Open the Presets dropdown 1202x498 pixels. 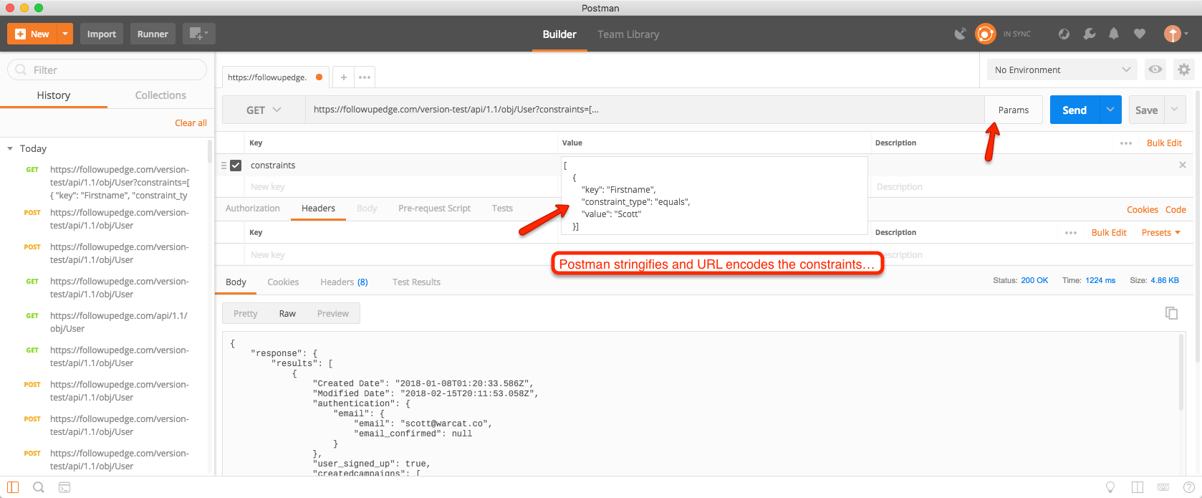tap(1161, 232)
